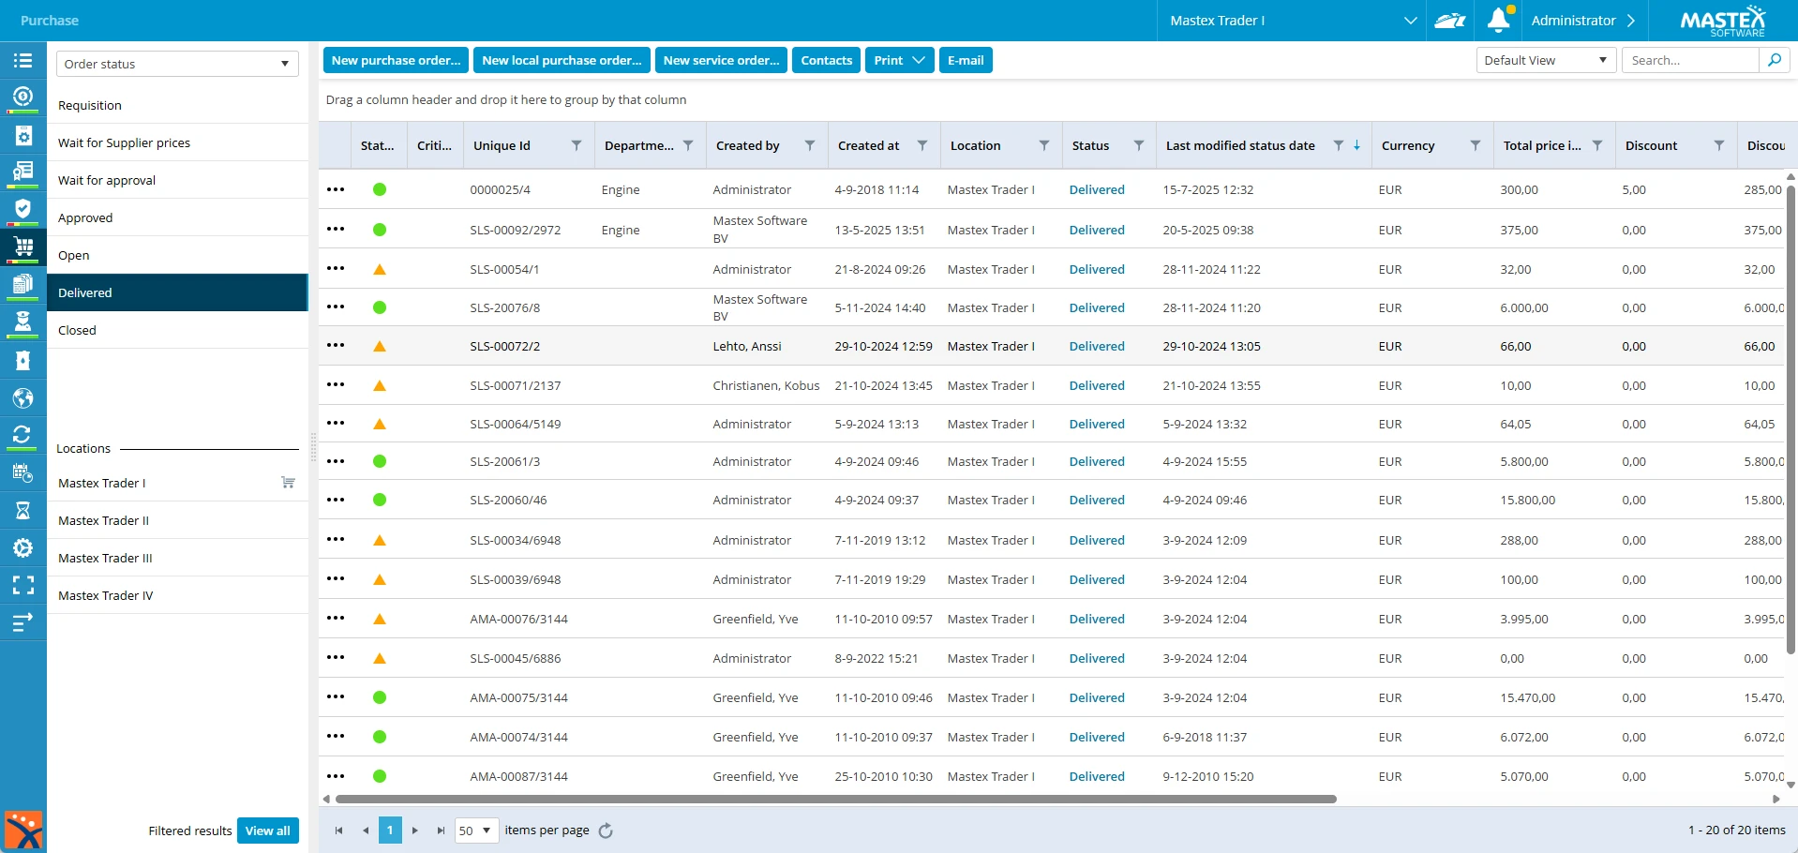Select Mastex Trader II location

[x=177, y=520]
